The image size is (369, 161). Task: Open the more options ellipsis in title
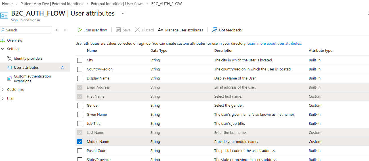pyautogui.click(x=124, y=13)
